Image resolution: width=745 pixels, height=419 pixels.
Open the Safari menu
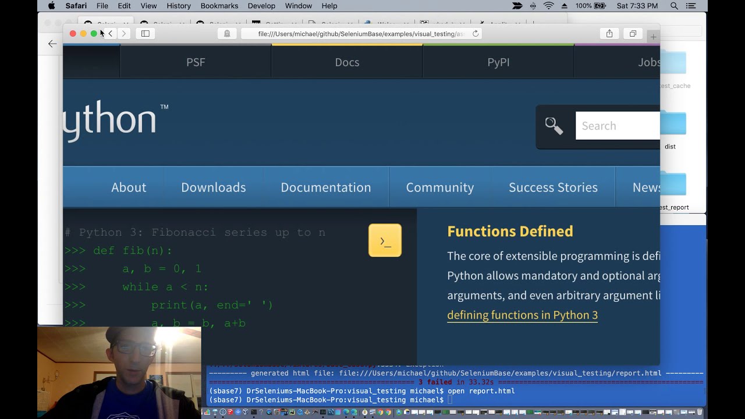76,6
